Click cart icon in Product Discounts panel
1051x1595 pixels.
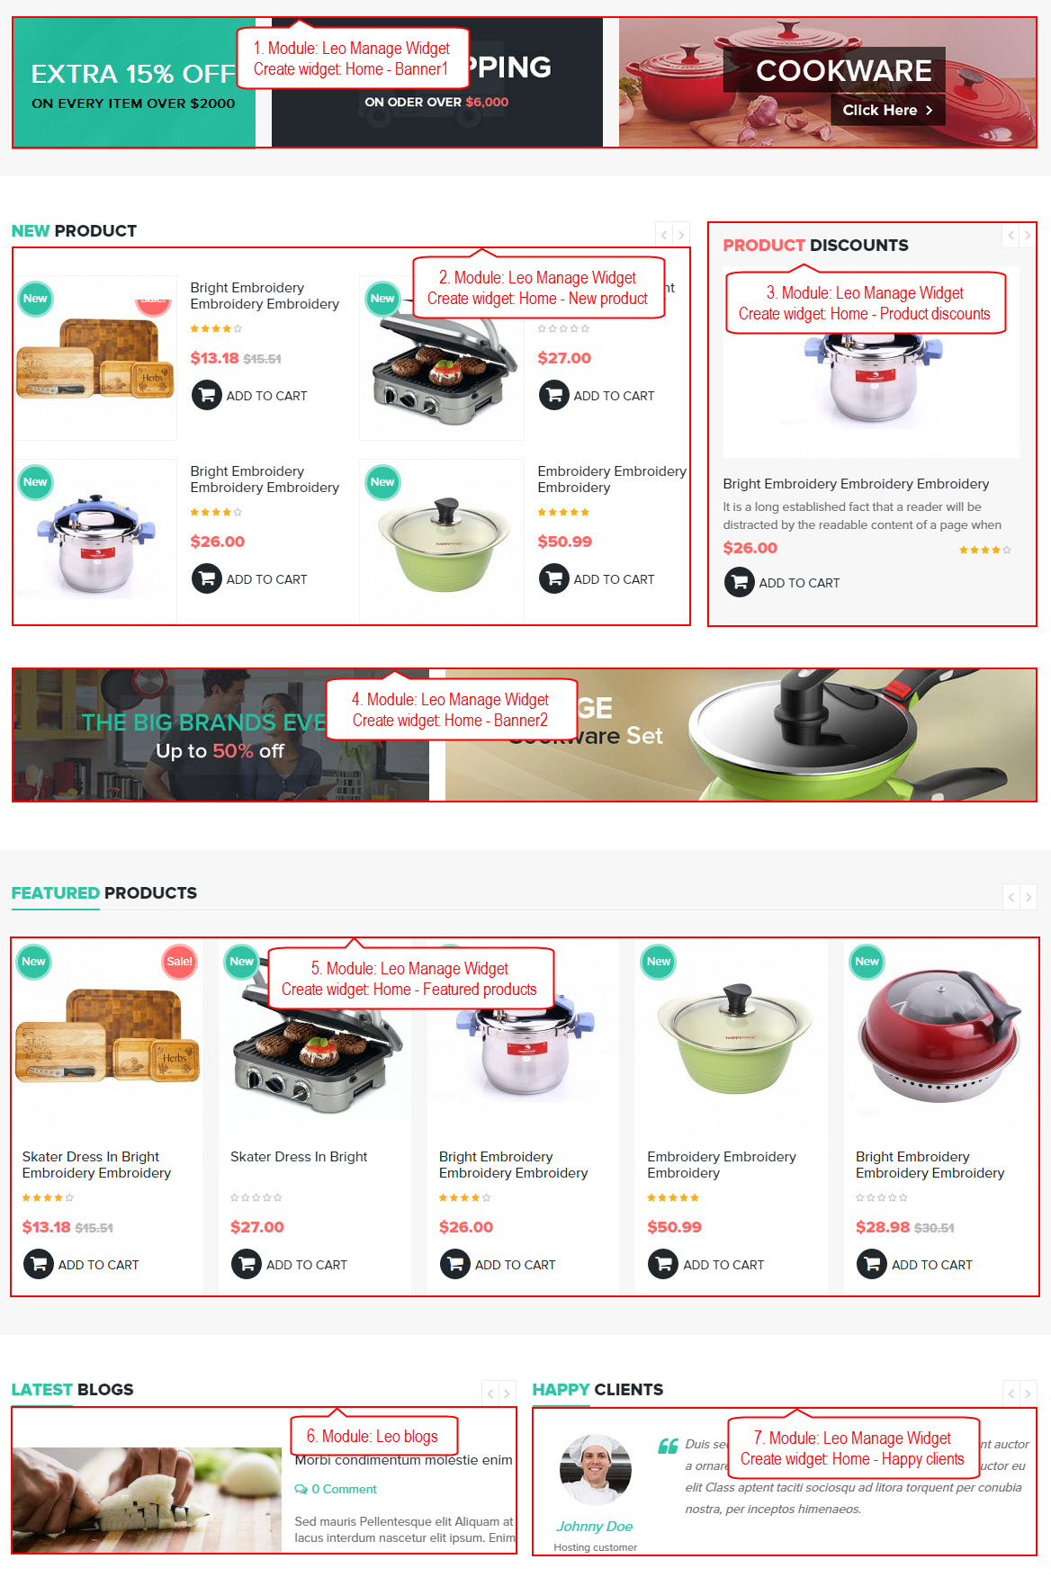(739, 582)
